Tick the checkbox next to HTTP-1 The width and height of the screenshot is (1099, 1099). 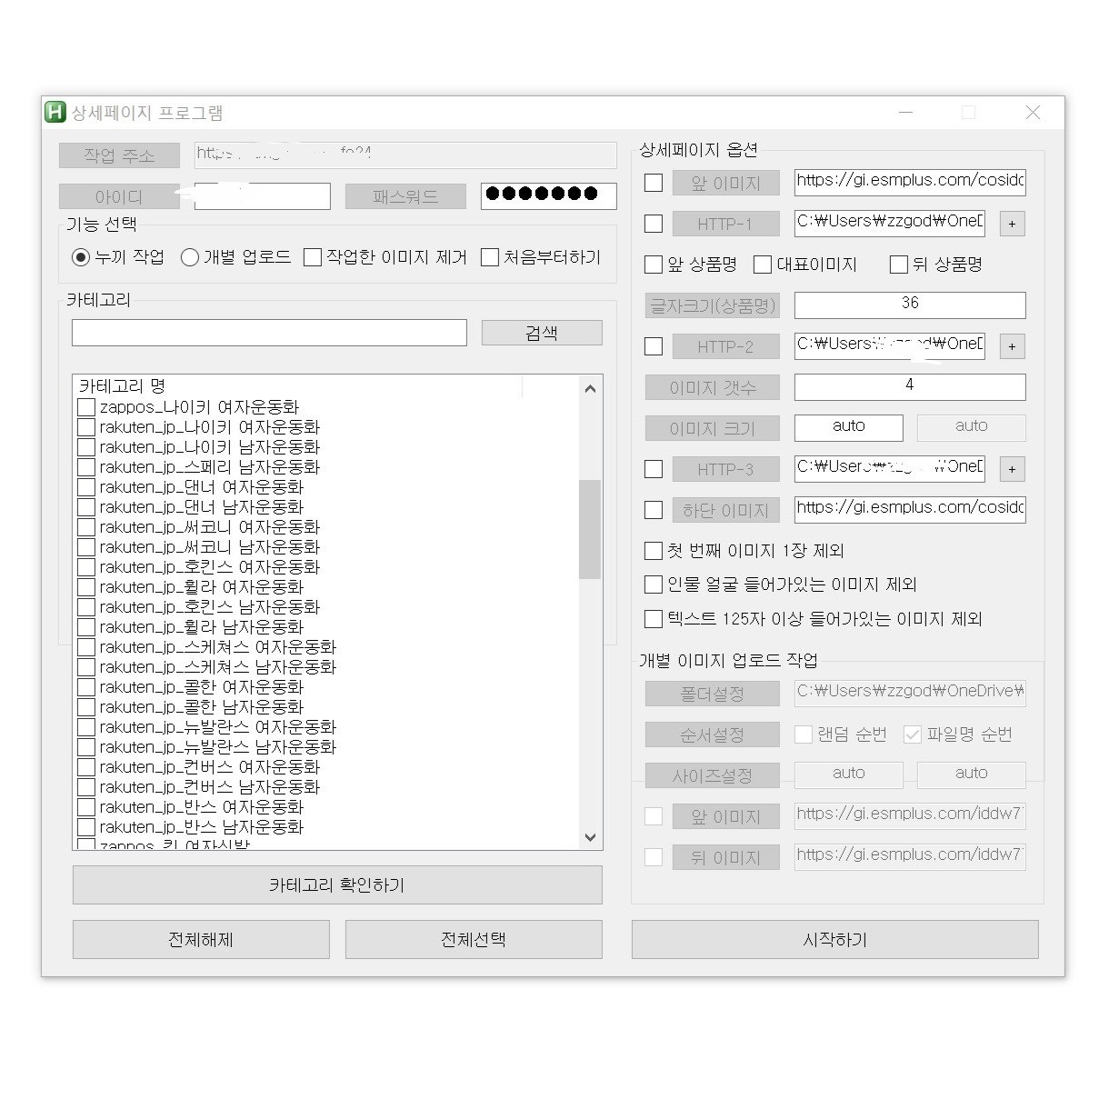[x=653, y=224]
